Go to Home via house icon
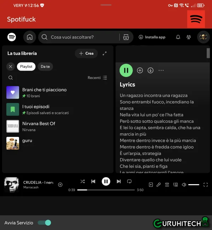Viewport: 212px width, 230px height. (x=30, y=37)
